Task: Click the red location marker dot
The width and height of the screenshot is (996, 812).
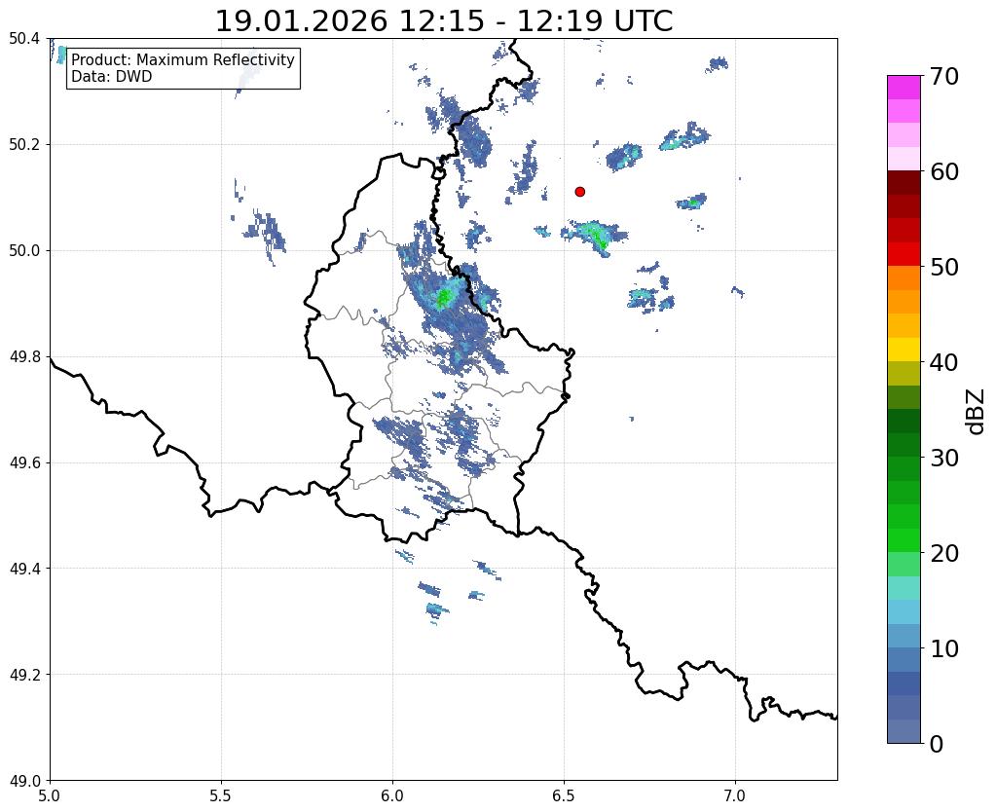Action: [x=579, y=191]
